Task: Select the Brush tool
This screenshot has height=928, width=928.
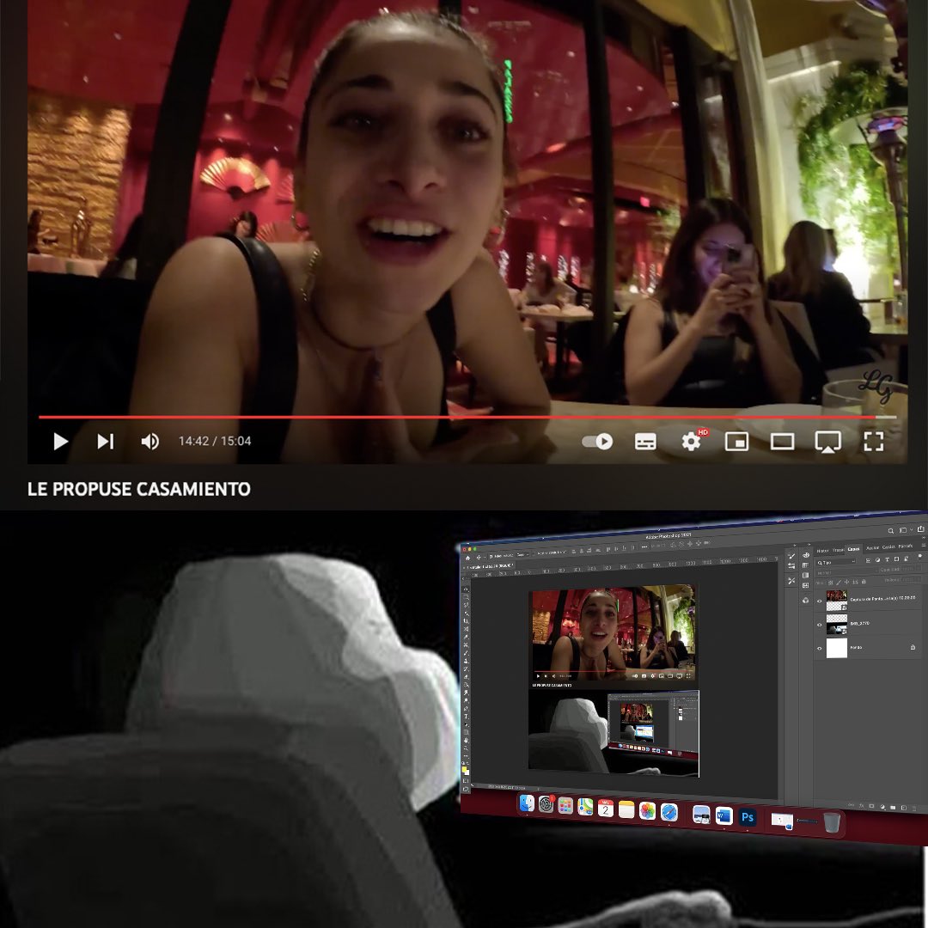Action: 466,653
